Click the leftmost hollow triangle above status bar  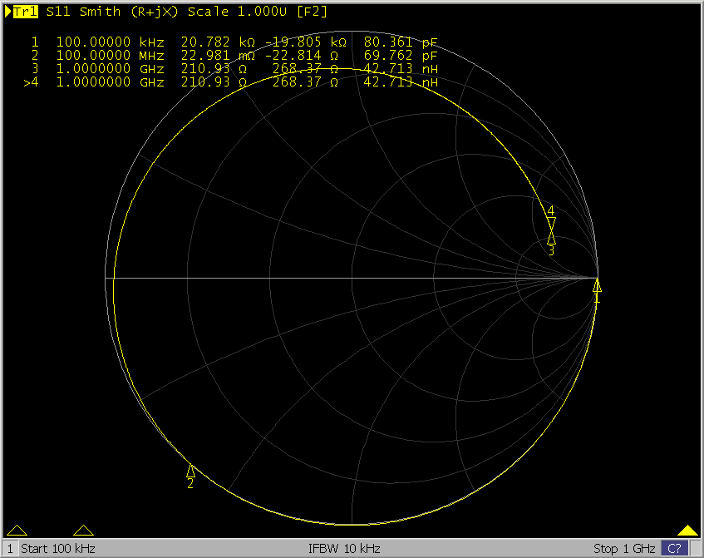point(17,531)
